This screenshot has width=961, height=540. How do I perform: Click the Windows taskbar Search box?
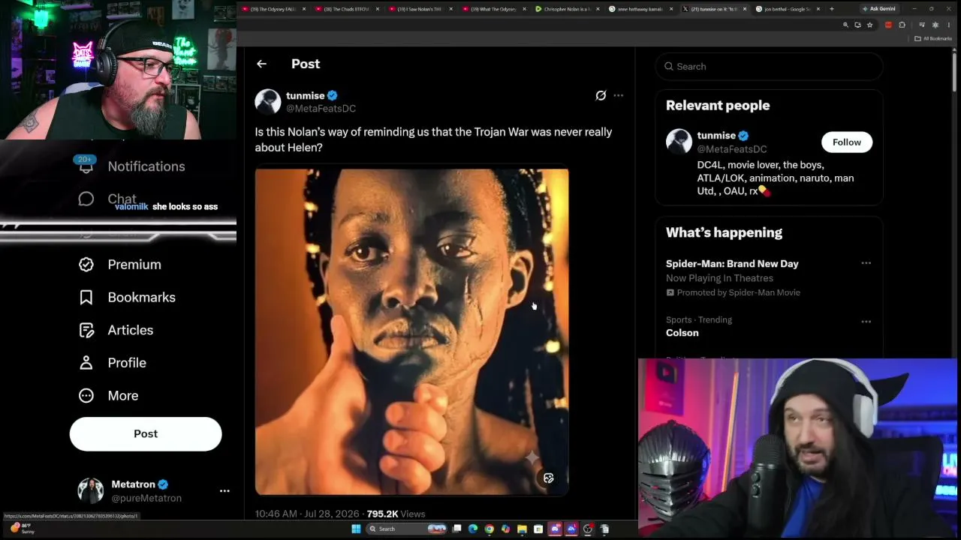pyautogui.click(x=406, y=529)
